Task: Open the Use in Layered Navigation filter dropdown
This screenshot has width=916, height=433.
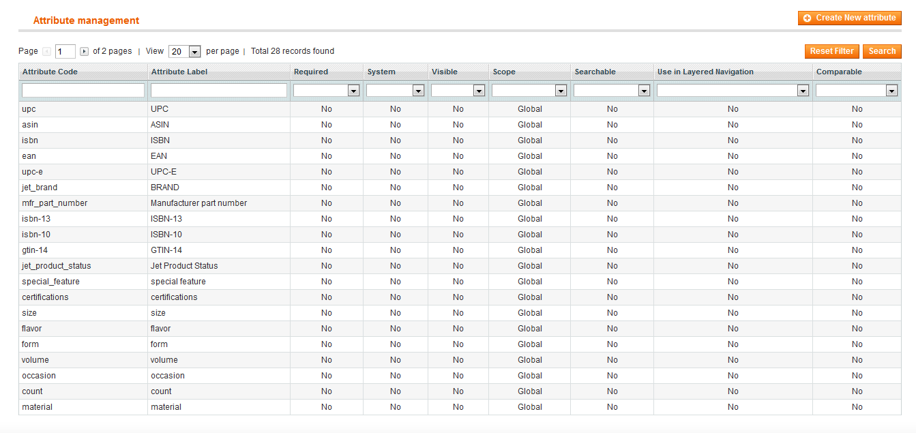Action: click(x=733, y=90)
